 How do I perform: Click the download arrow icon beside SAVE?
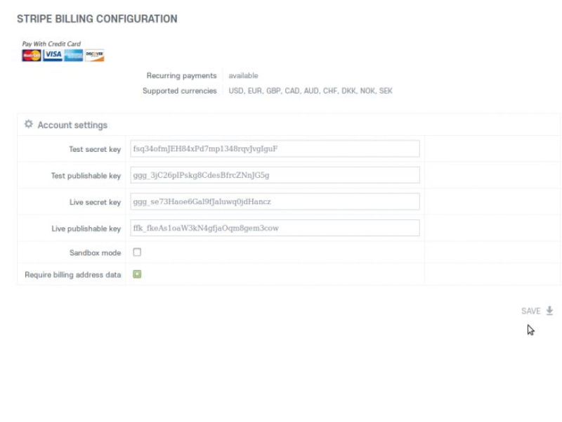[x=549, y=311]
